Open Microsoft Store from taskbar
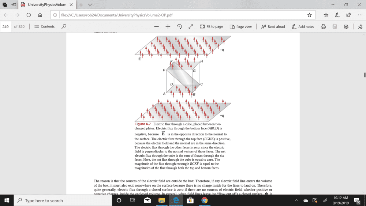 tap(190, 201)
